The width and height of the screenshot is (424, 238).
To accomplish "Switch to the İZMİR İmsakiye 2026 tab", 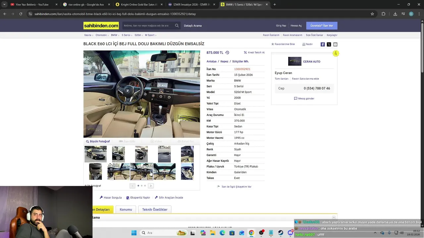I will pos(191,5).
